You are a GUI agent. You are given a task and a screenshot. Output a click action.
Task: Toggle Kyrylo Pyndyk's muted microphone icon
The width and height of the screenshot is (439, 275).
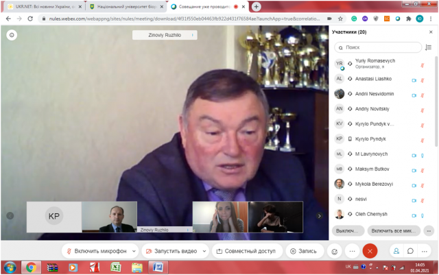coord(423,141)
